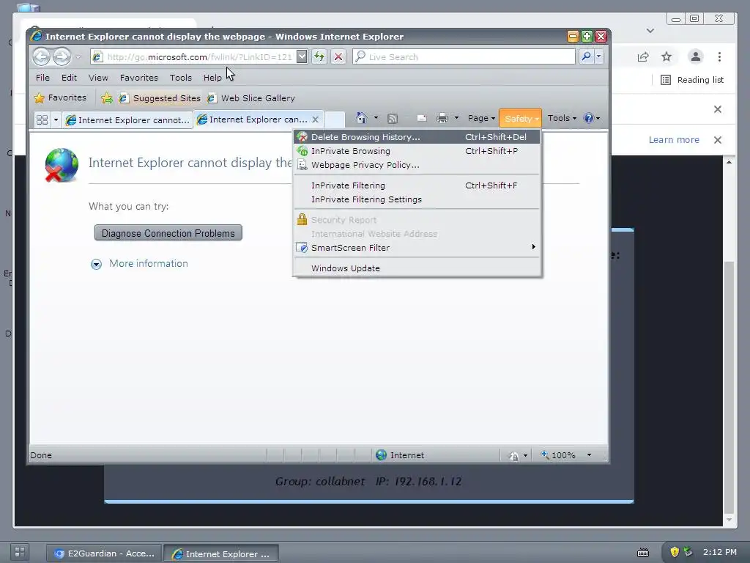Viewport: 750px width, 563px height.
Task: Click the RSS feeds icon
Action: 393,118
